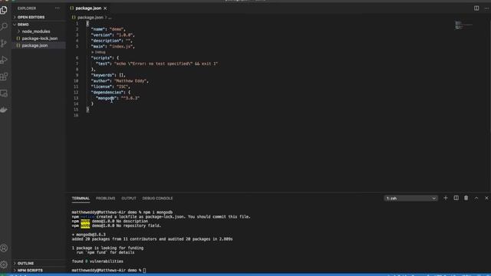491x276 pixels.
Task: Open the Source Control view
Action: pyautogui.click(x=4, y=43)
